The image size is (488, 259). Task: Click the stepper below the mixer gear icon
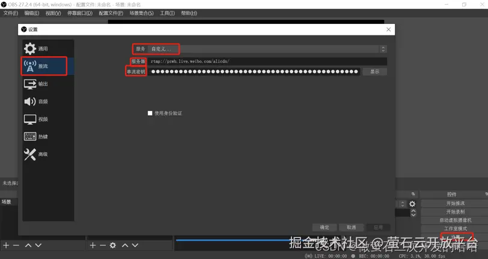[x=413, y=213]
